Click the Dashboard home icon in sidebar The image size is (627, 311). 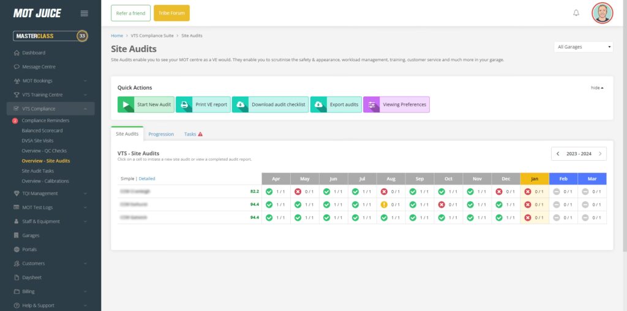[17, 53]
